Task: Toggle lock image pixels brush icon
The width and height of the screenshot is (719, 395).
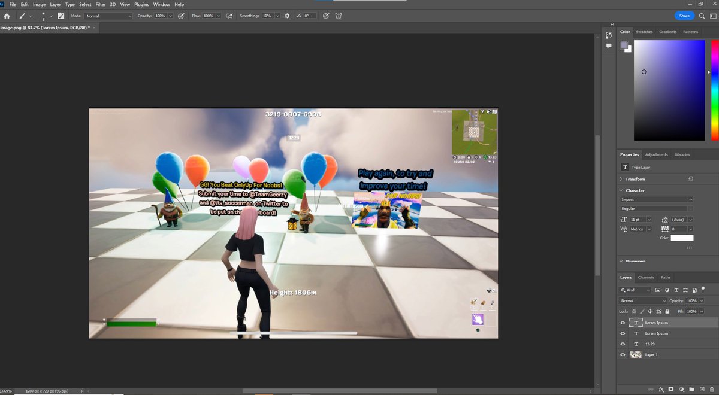Action: (x=642, y=311)
